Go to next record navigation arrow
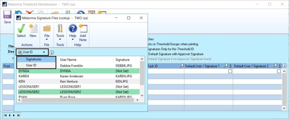Screen dimensions: 289x119 click(x=14, y=115)
